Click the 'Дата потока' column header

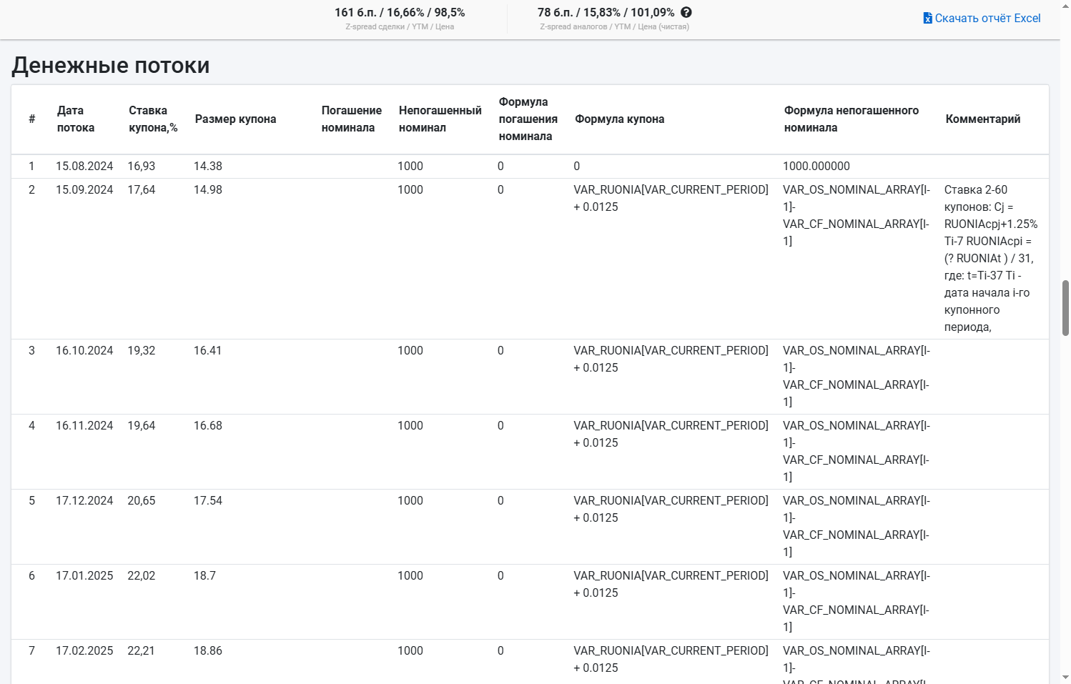point(76,119)
